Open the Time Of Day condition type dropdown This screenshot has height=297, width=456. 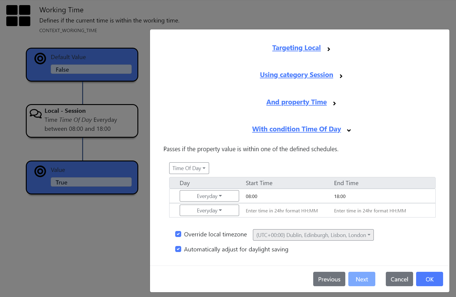tap(189, 168)
